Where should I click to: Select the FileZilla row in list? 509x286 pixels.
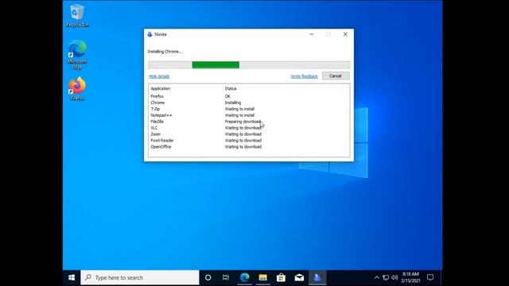(x=249, y=122)
